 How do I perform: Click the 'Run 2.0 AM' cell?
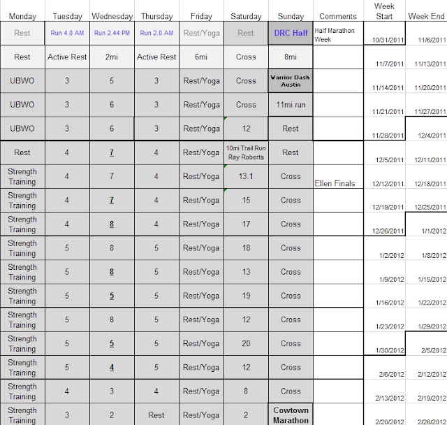[x=156, y=33]
